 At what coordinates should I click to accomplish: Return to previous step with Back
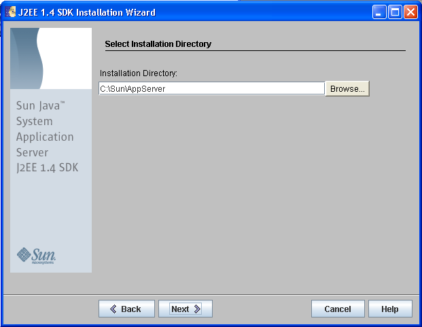pos(126,309)
